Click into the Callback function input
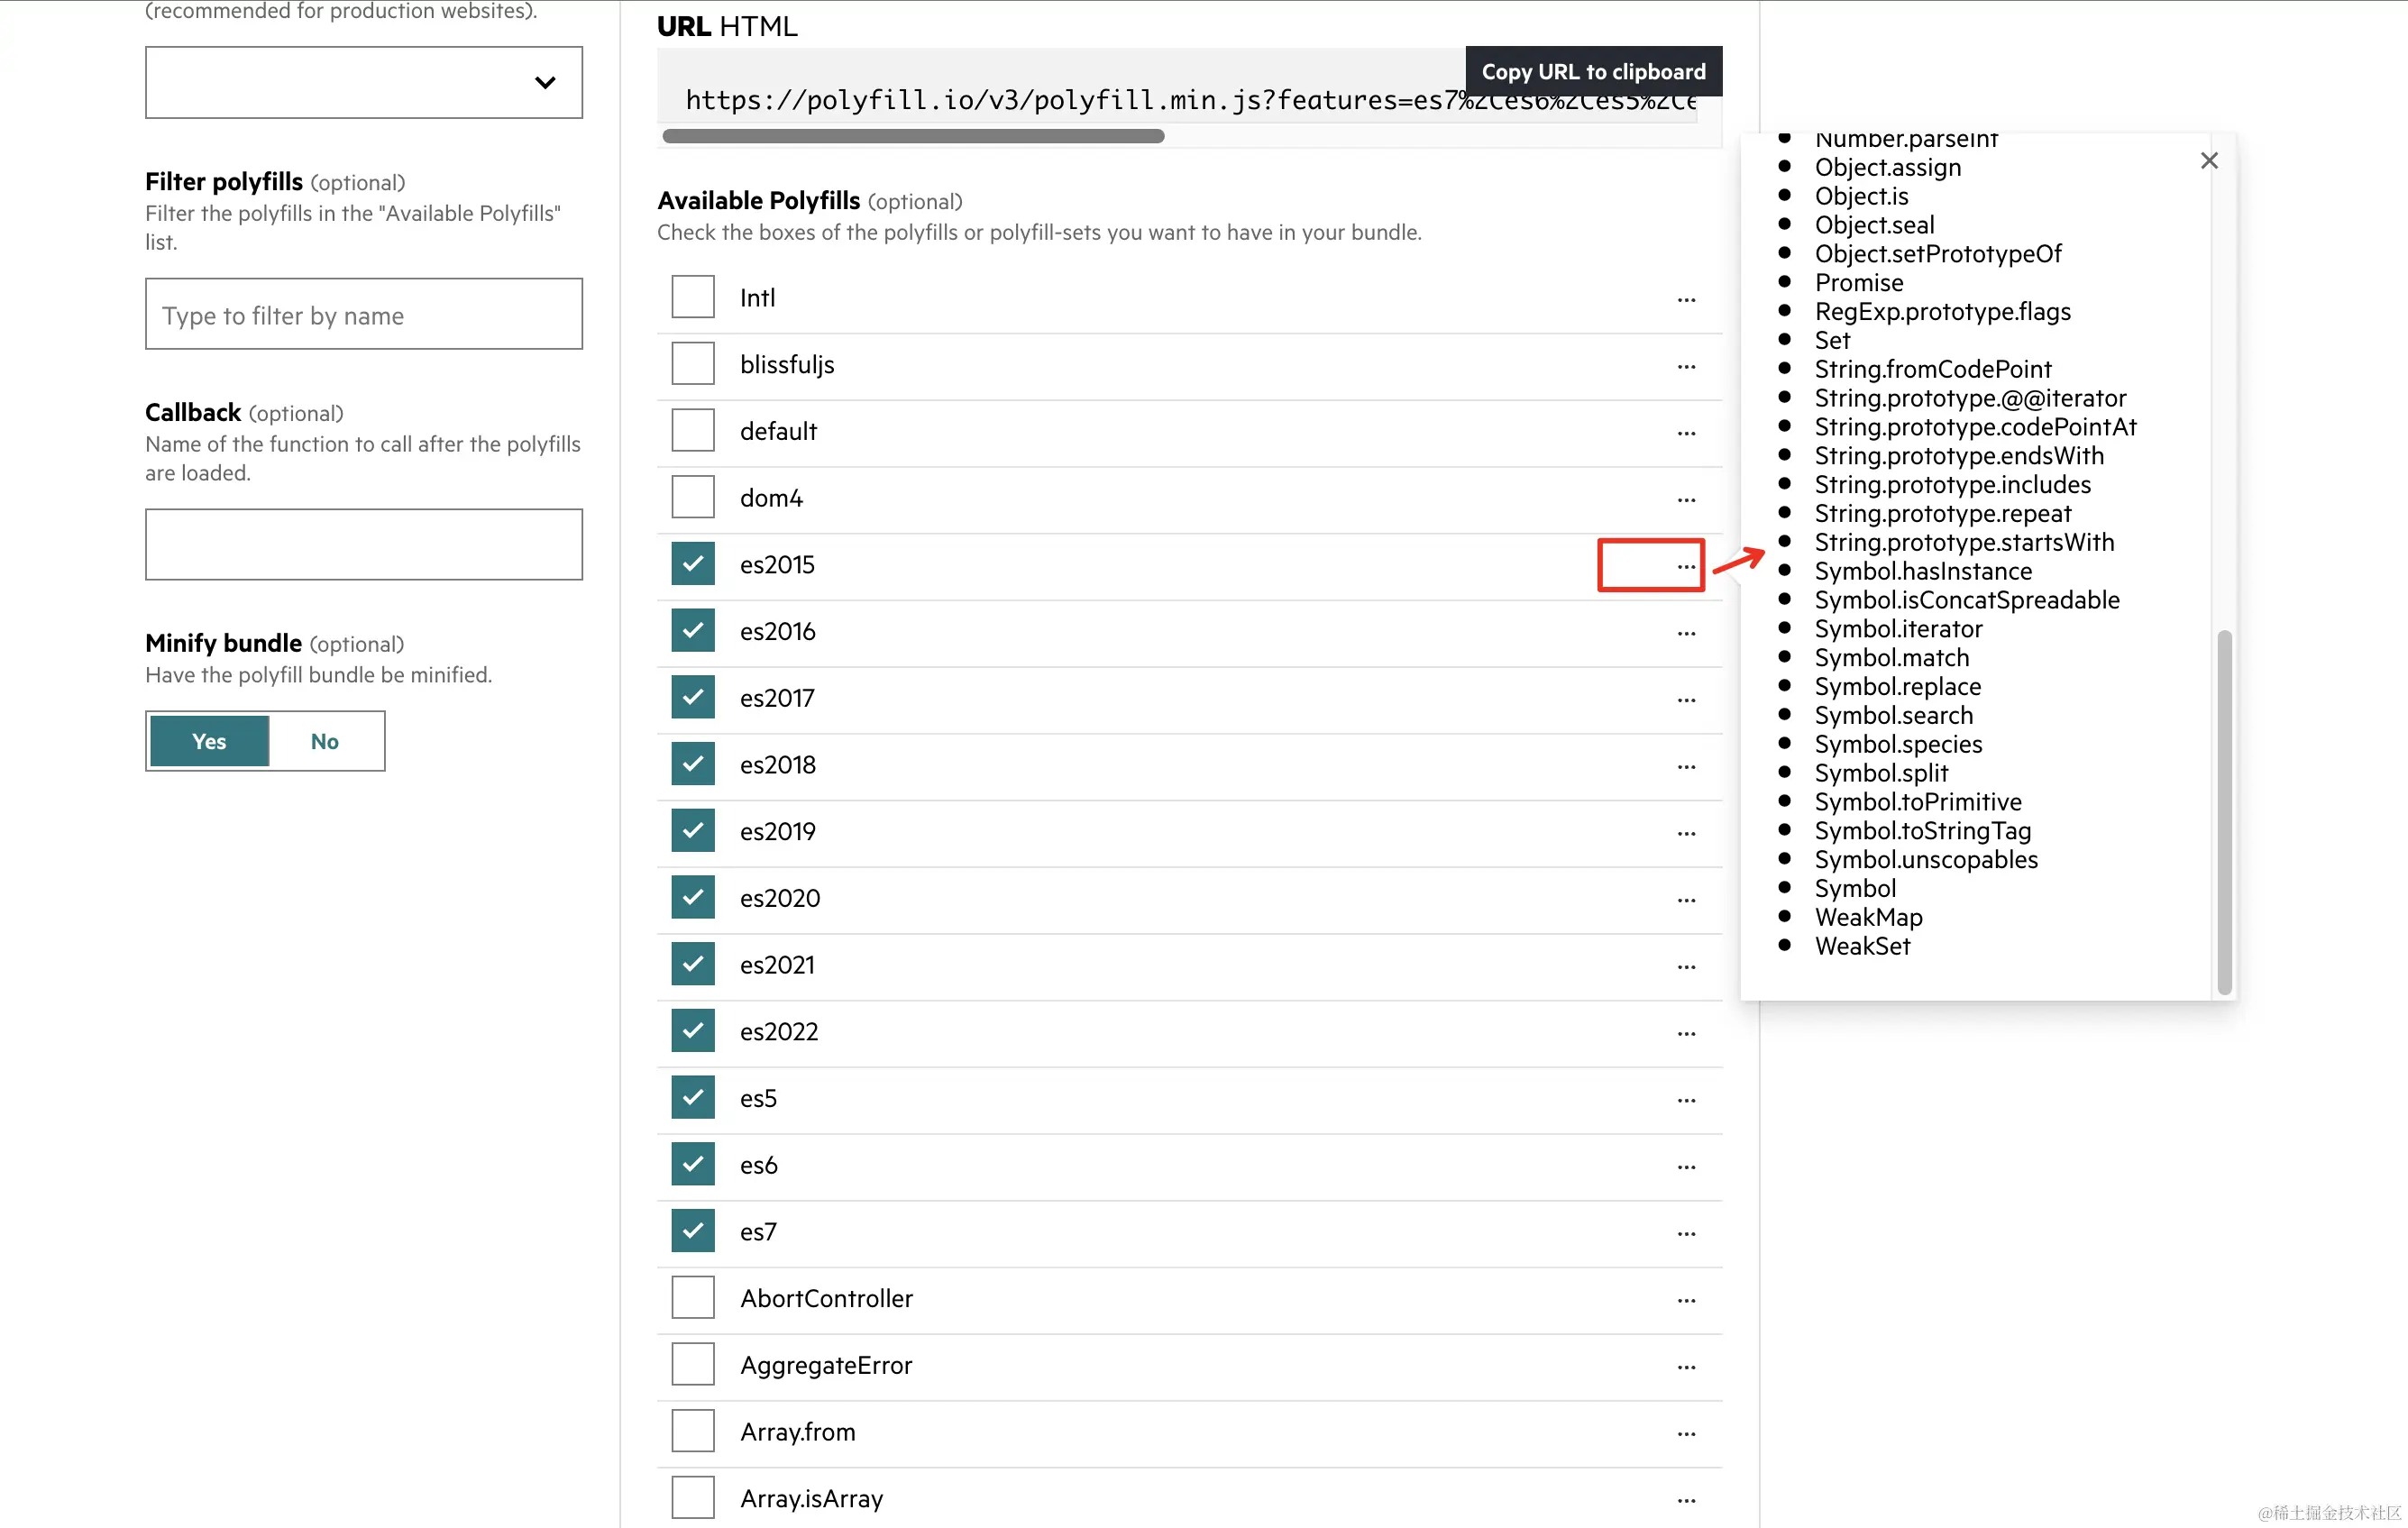The width and height of the screenshot is (2408, 1528). [363, 545]
